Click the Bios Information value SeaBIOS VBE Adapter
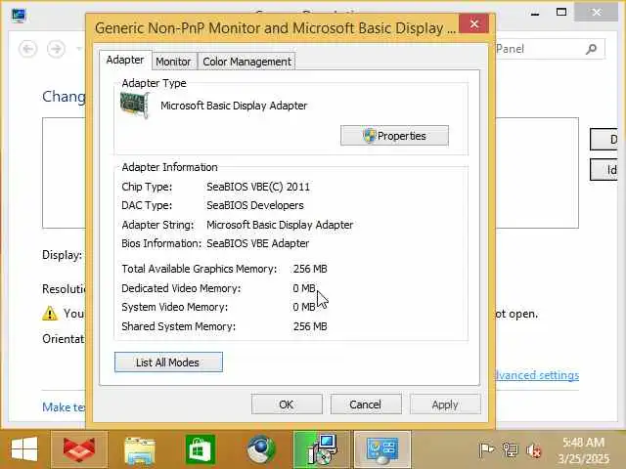The height and width of the screenshot is (469, 626). click(x=258, y=243)
